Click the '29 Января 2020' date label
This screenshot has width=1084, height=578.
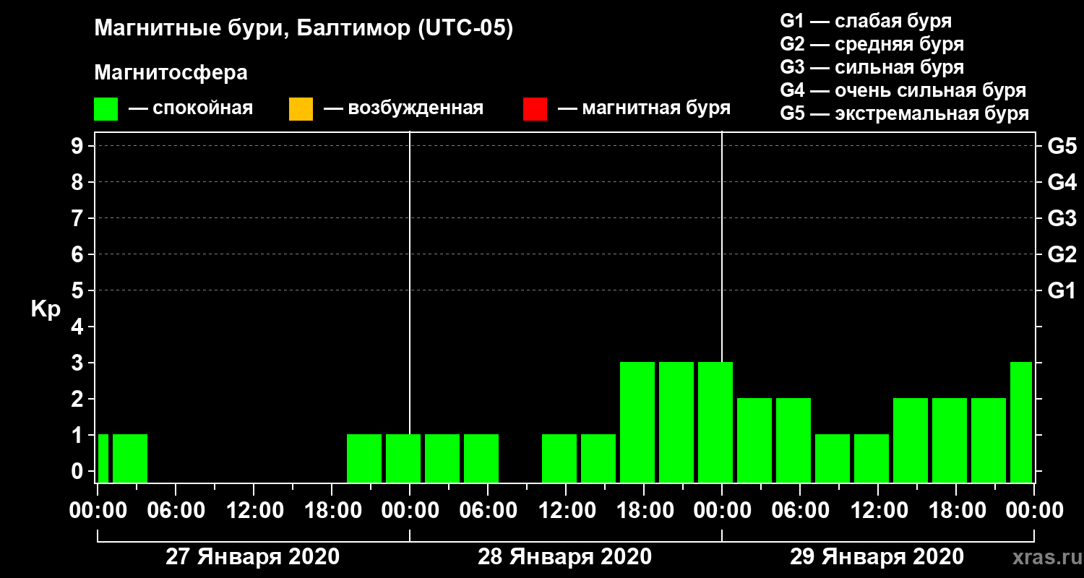pyautogui.click(x=877, y=557)
